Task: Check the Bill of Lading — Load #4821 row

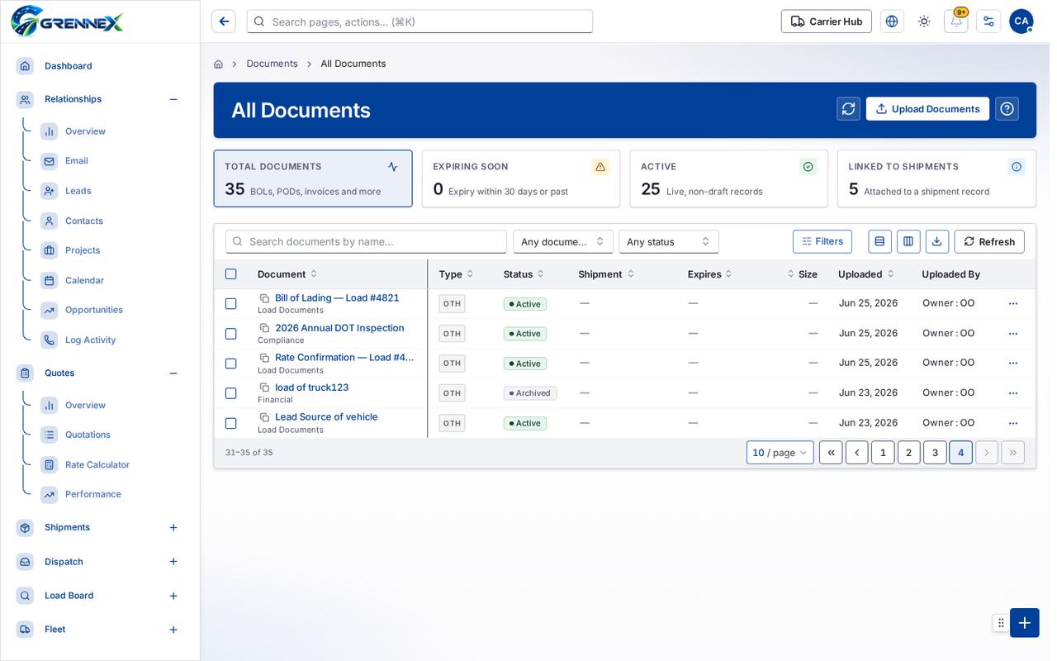Action: coord(231,304)
